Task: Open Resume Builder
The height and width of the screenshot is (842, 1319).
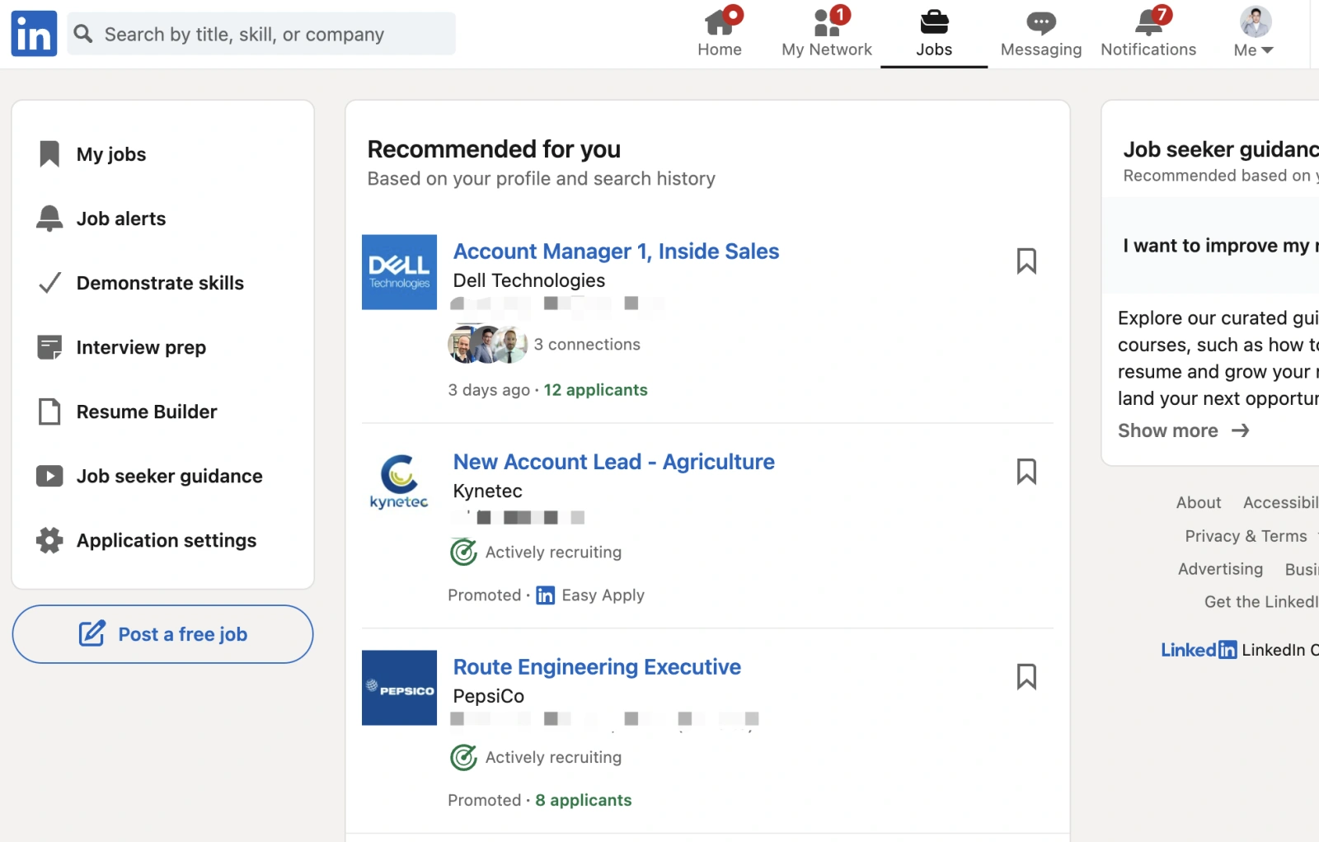Action: point(147,412)
